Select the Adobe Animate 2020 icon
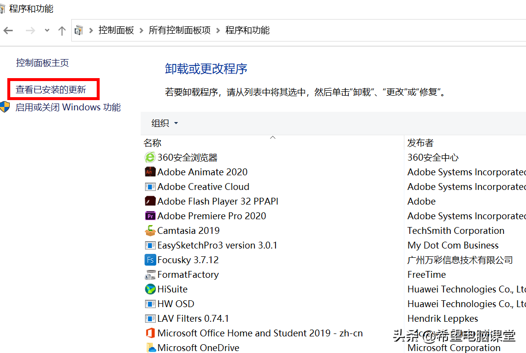526x353 pixels. tap(150, 172)
